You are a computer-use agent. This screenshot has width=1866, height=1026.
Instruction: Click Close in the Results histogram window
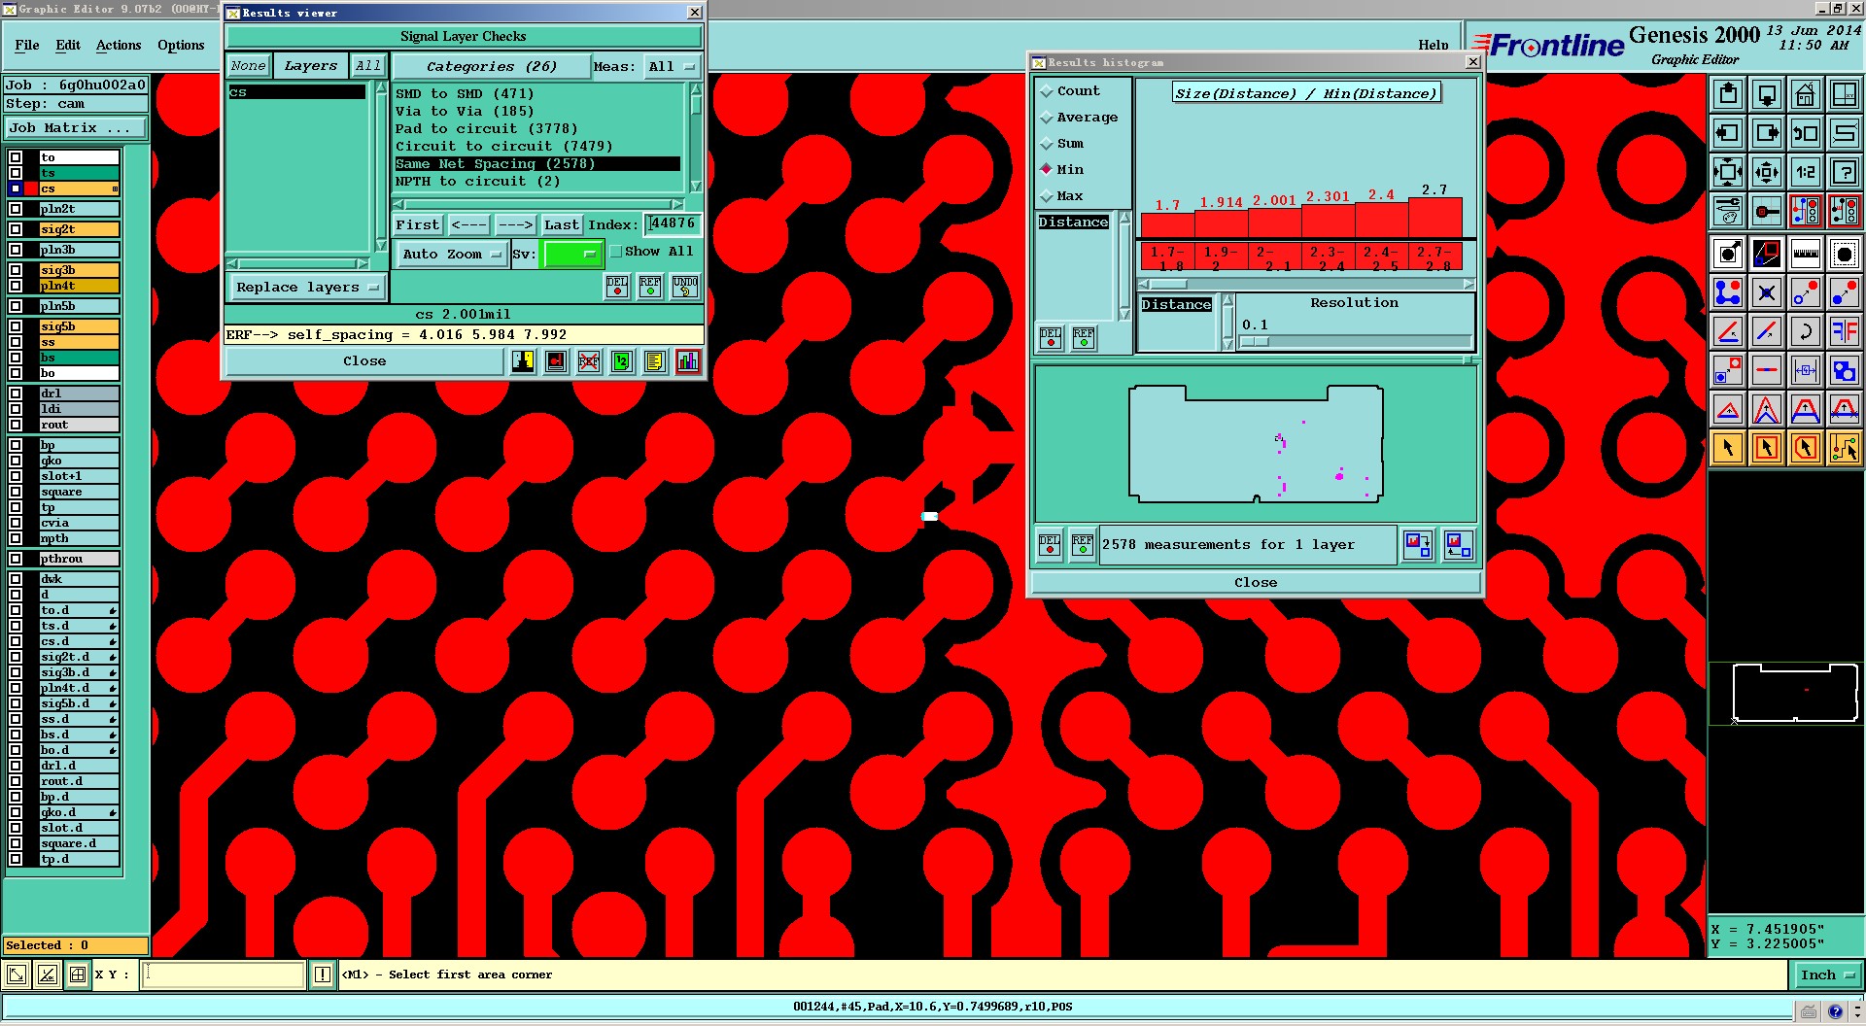[x=1256, y=583]
